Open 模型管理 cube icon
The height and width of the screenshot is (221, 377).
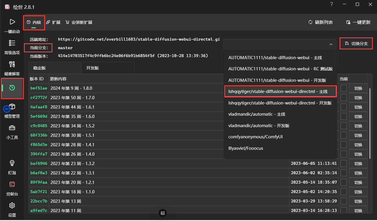(x=12, y=107)
